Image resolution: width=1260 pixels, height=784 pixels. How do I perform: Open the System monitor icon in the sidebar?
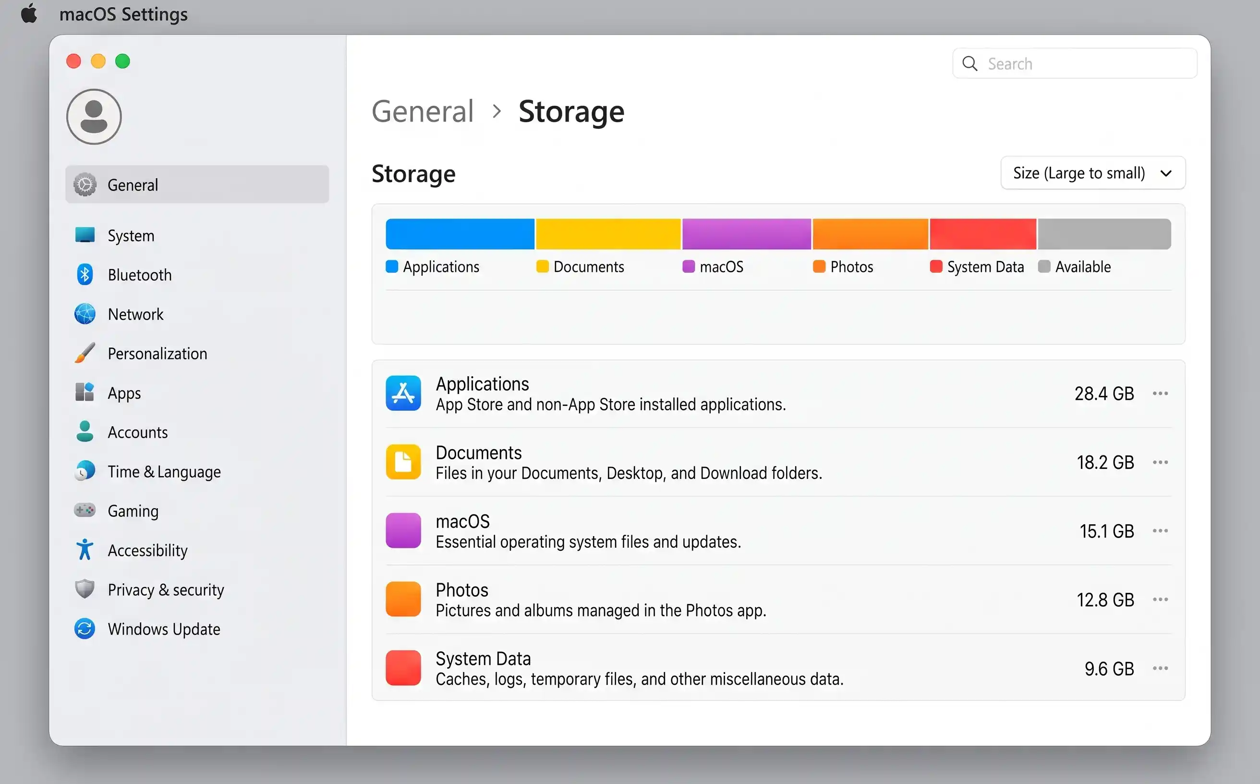coord(85,235)
